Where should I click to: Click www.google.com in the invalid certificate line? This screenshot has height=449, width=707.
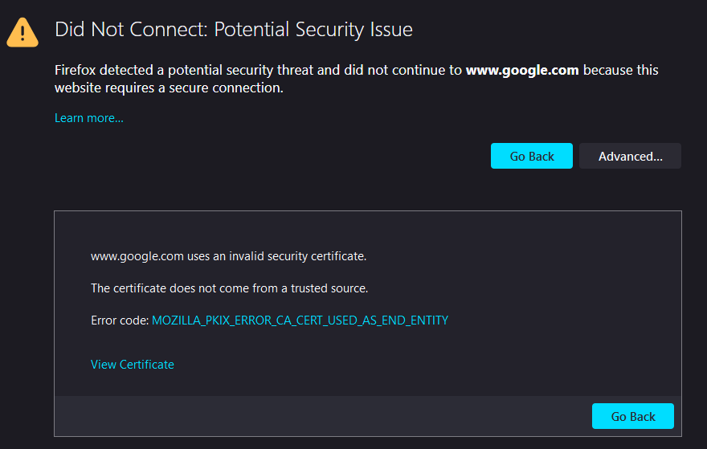click(x=137, y=257)
